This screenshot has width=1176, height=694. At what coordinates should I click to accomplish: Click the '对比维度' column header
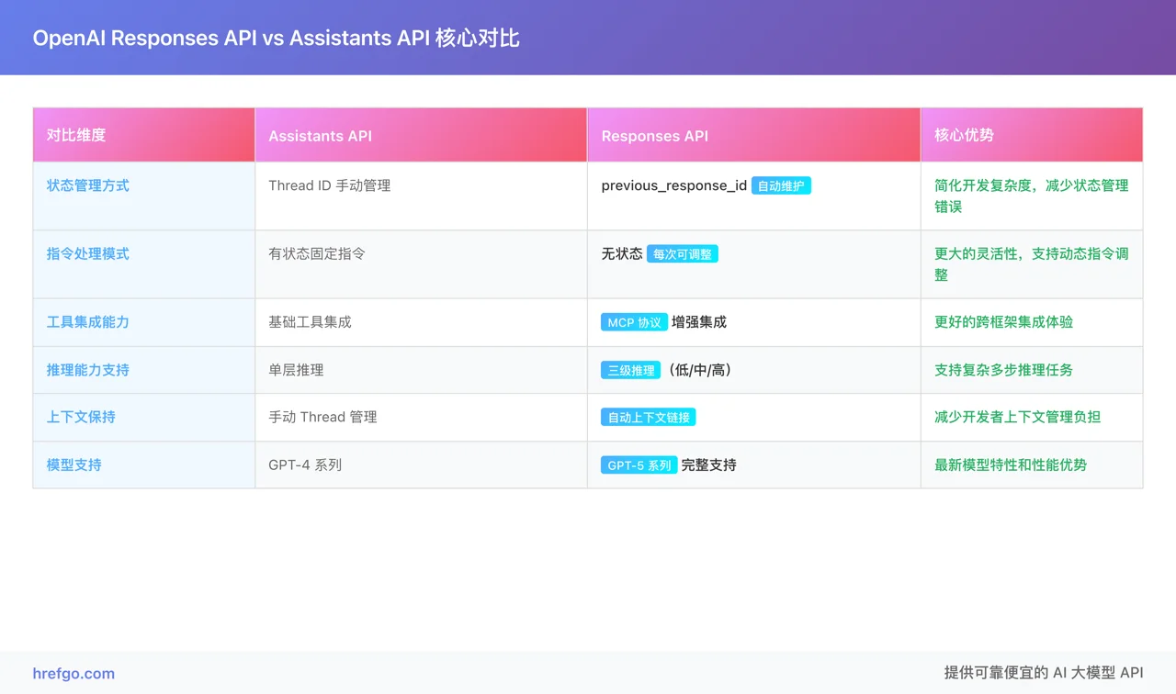pyautogui.click(x=144, y=135)
